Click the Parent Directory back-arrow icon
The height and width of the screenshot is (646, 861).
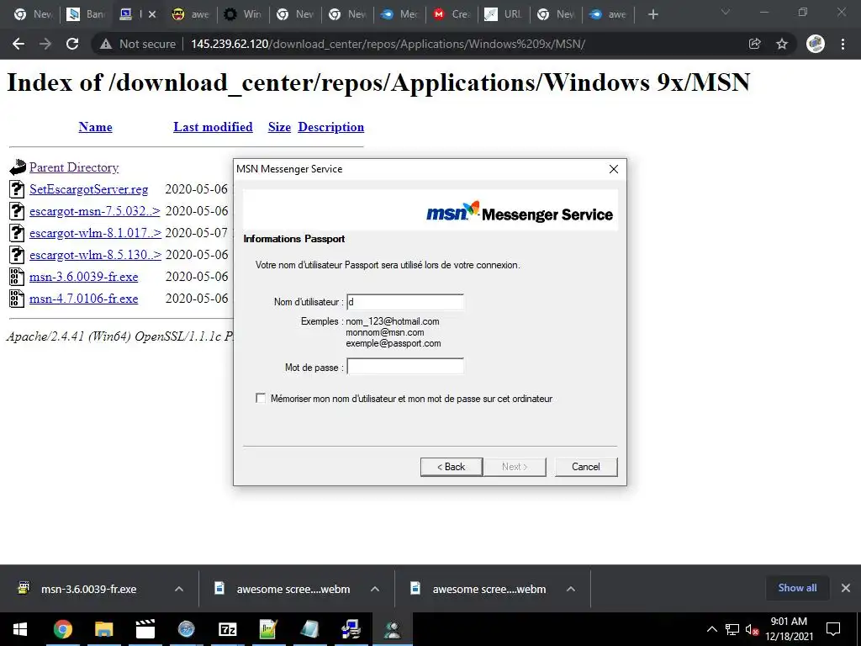18,167
